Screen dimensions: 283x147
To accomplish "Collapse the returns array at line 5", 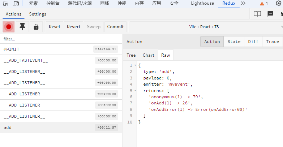I will [x=135, y=91].
